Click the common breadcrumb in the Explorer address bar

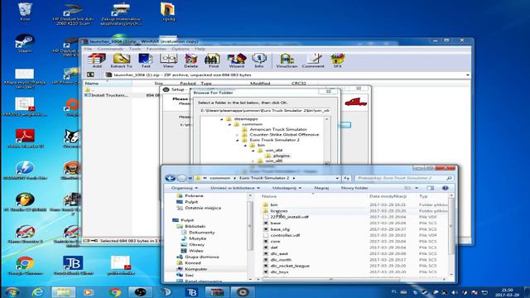point(219,178)
